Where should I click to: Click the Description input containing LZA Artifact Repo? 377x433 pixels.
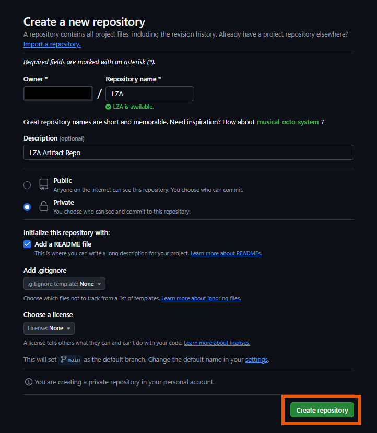pyautogui.click(x=188, y=152)
